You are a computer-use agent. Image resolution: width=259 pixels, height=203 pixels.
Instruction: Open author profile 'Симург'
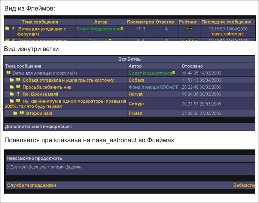tap(137, 104)
